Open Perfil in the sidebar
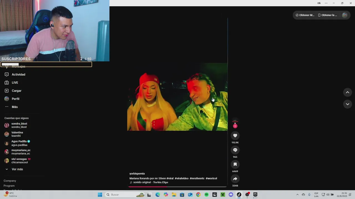This screenshot has height=199, width=355. point(15,99)
